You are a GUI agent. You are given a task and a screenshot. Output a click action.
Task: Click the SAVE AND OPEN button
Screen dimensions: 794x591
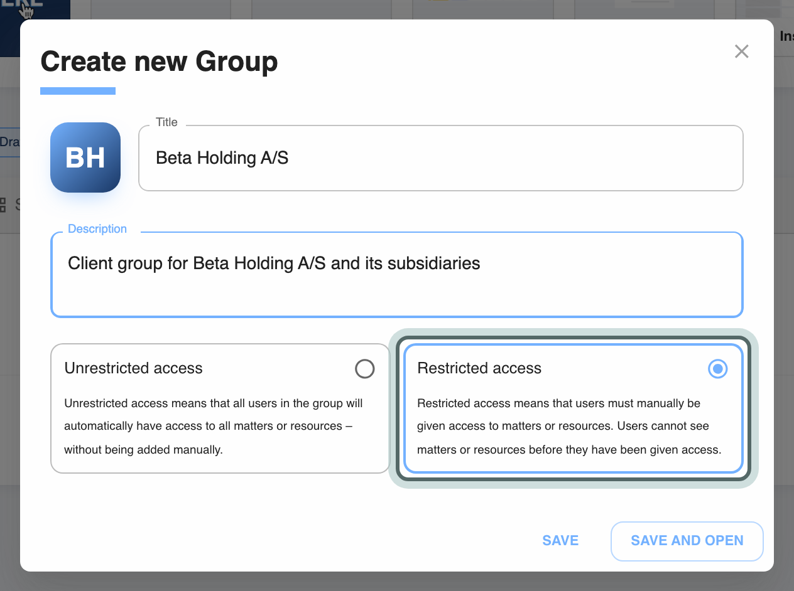(687, 541)
